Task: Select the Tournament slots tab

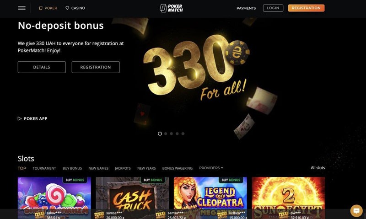Action: click(44, 168)
